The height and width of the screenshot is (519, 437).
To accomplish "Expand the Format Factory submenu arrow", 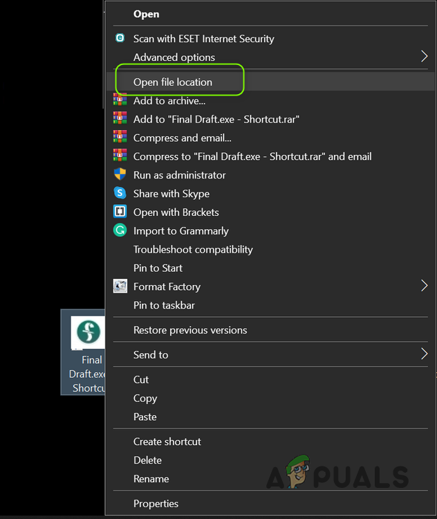I will tap(424, 286).
